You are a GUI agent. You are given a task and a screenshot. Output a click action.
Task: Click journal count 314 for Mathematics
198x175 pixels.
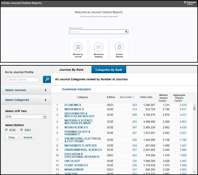135,109
